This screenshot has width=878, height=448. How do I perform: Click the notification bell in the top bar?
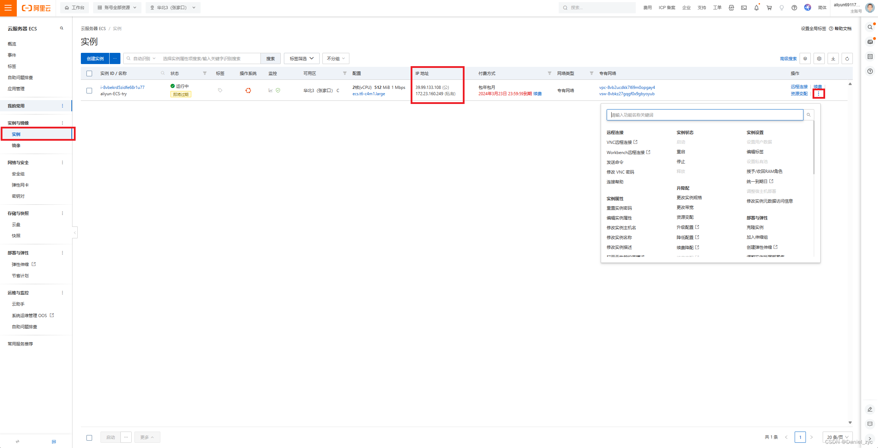tap(756, 8)
